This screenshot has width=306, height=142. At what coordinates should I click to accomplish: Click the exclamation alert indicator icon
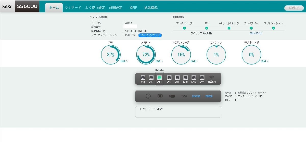[x=148, y=96]
